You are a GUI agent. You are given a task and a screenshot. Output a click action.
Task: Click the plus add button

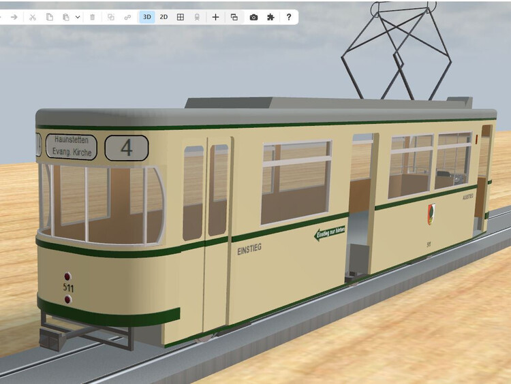pyautogui.click(x=215, y=17)
